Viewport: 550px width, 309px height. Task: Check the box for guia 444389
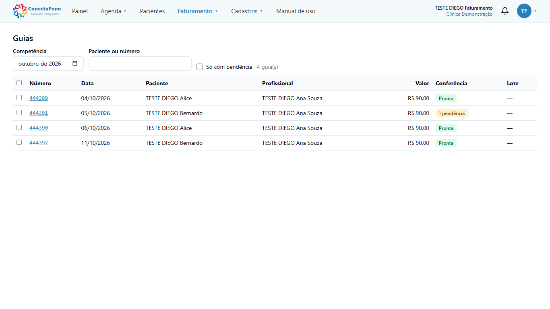19,98
